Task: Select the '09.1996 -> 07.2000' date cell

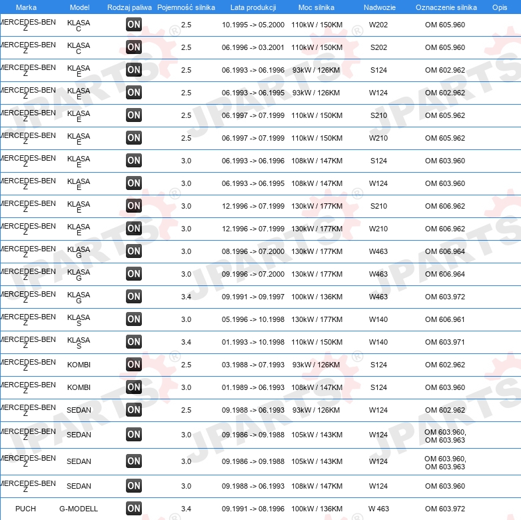Action: pyautogui.click(x=253, y=274)
